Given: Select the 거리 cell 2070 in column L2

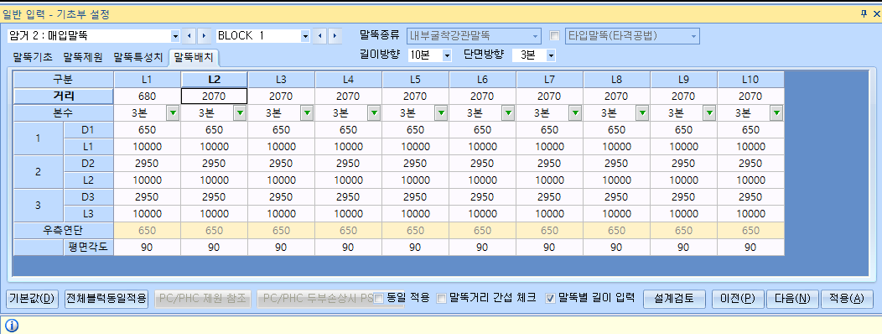Looking at the screenshot, I should pyautogui.click(x=214, y=97).
